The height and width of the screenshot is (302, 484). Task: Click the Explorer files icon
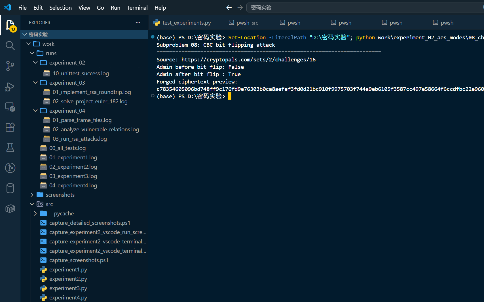coord(10,25)
